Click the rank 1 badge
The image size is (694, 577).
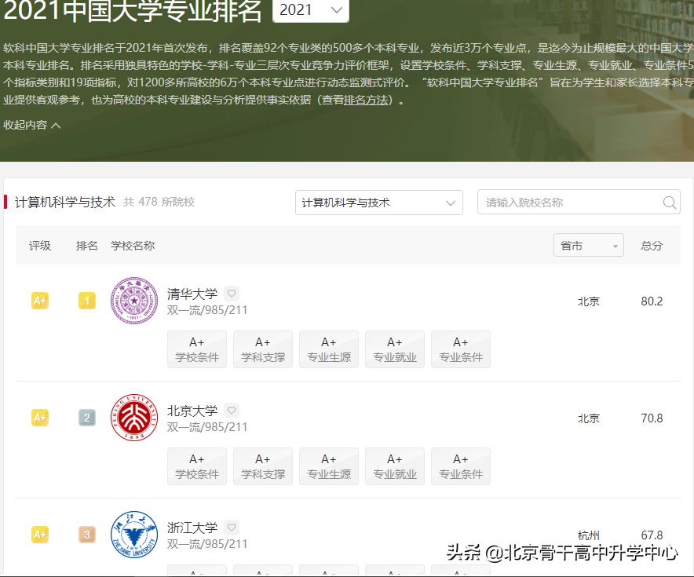[x=86, y=301]
